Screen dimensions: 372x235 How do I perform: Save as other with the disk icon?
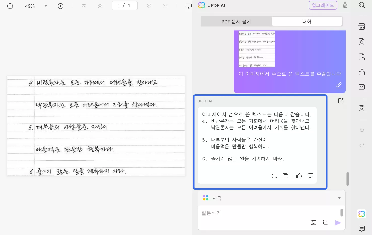[362, 108]
